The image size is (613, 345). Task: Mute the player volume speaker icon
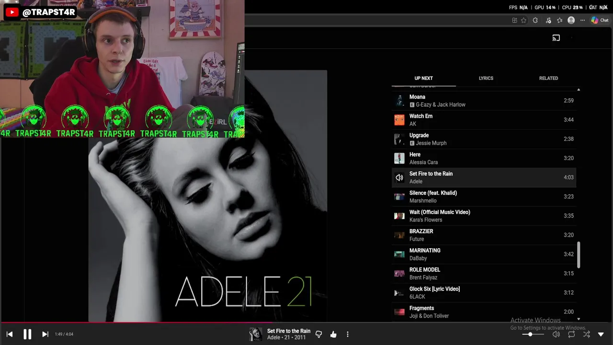[x=556, y=334]
